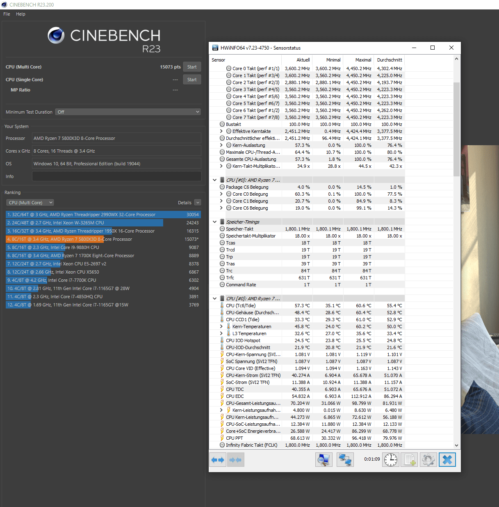The width and height of the screenshot is (499, 507).
Task: Select the Ryzen 7 5800X3D ranking row
Action: coord(103,239)
